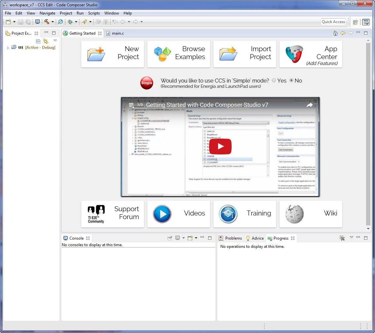Image resolution: width=375 pixels, height=333 pixels.
Task: Open the Edit menu
Action: point(19,13)
